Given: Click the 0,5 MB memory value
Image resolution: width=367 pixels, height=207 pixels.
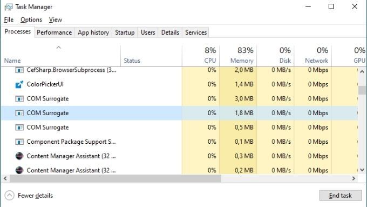Looking at the screenshot, I should point(244,128).
